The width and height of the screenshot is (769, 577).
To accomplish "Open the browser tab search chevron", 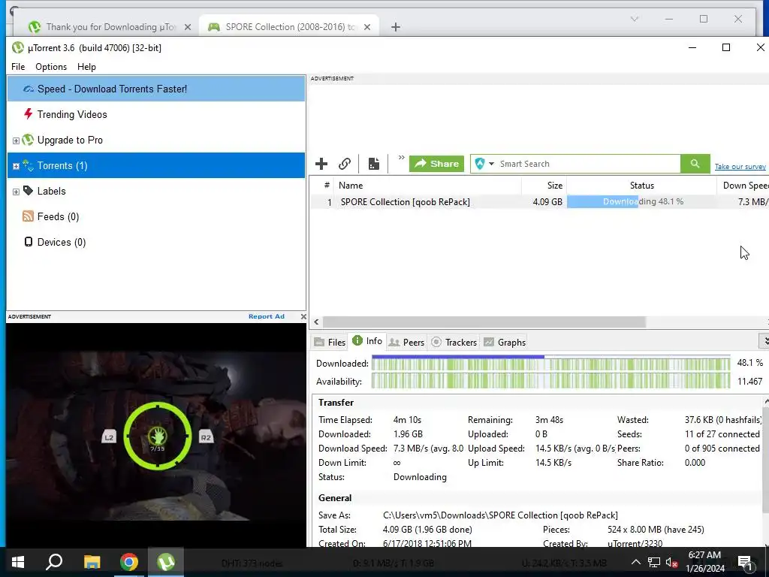I will pos(634,19).
